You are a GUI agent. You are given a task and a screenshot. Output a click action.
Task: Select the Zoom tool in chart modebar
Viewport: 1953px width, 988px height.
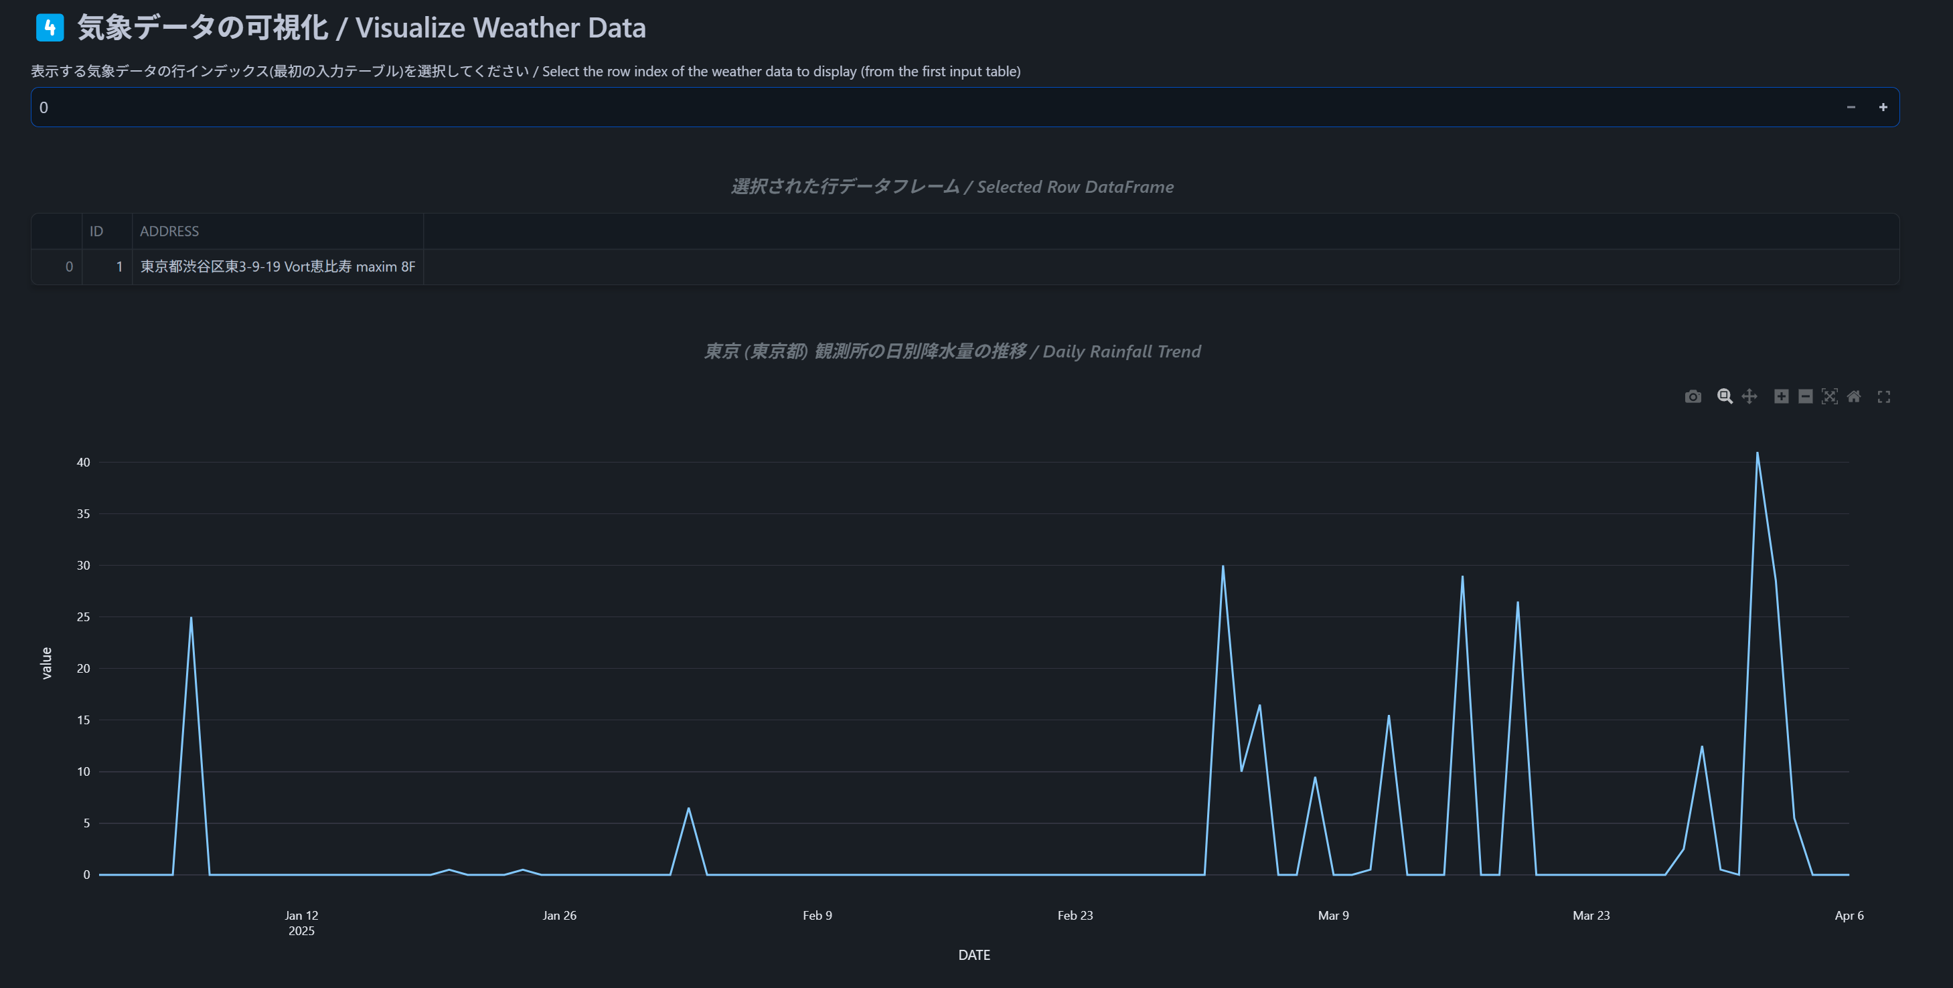click(x=1724, y=396)
